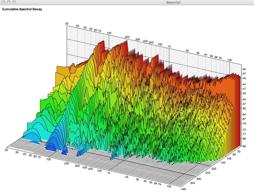This screenshot has width=254, height=193.
Task: Click the 1k label on top frequency axis
Action: pyautogui.click(x=169, y=46)
